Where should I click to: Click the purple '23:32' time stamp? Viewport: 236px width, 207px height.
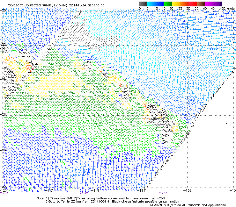pos(84,193)
